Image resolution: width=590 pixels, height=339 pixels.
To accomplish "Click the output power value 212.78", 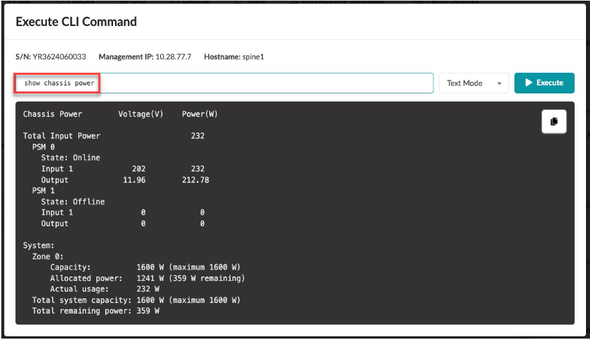I will (x=195, y=180).
